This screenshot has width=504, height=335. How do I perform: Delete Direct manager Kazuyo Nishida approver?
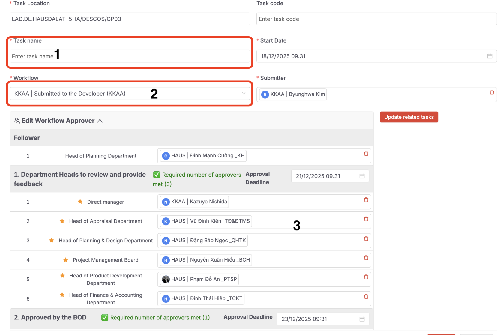click(x=366, y=200)
